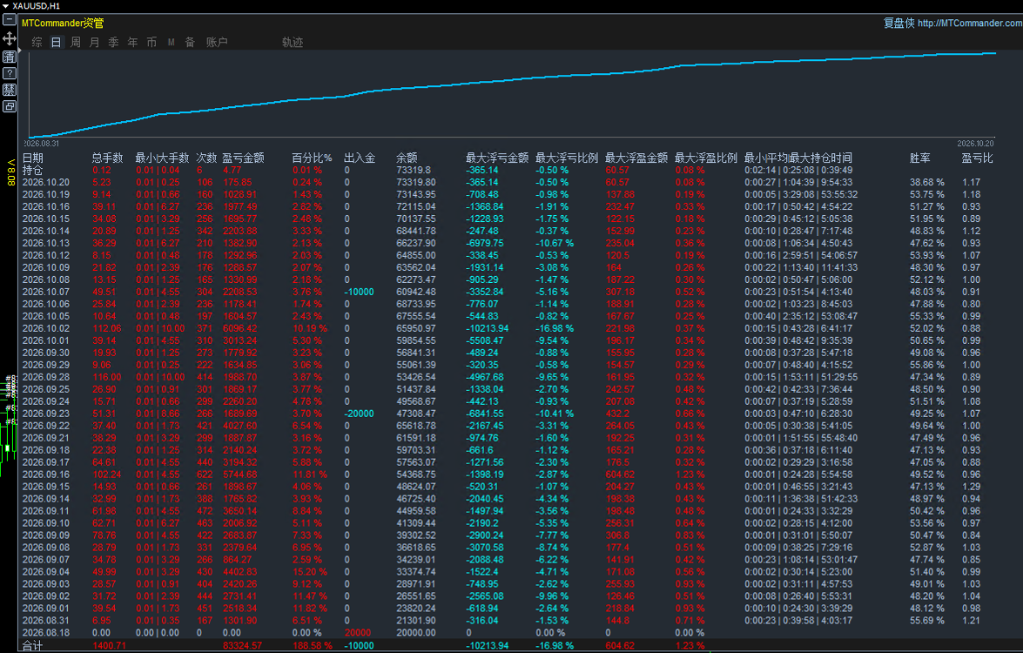This screenshot has height=653, width=1023.
Task: Click the -20000 withdrawal value
Action: [360, 414]
